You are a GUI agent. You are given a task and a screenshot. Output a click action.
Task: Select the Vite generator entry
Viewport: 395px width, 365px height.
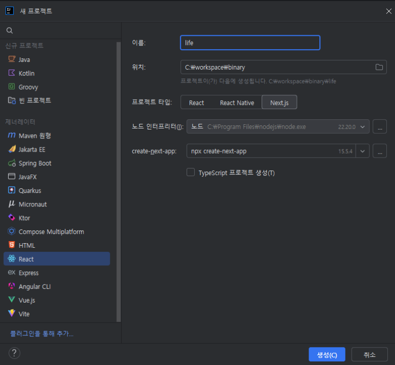(57, 313)
